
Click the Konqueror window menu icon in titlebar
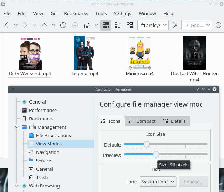click(3, 4)
